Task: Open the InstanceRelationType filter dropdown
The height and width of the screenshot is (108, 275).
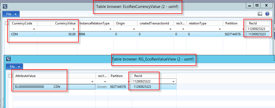Action: pos(110,29)
